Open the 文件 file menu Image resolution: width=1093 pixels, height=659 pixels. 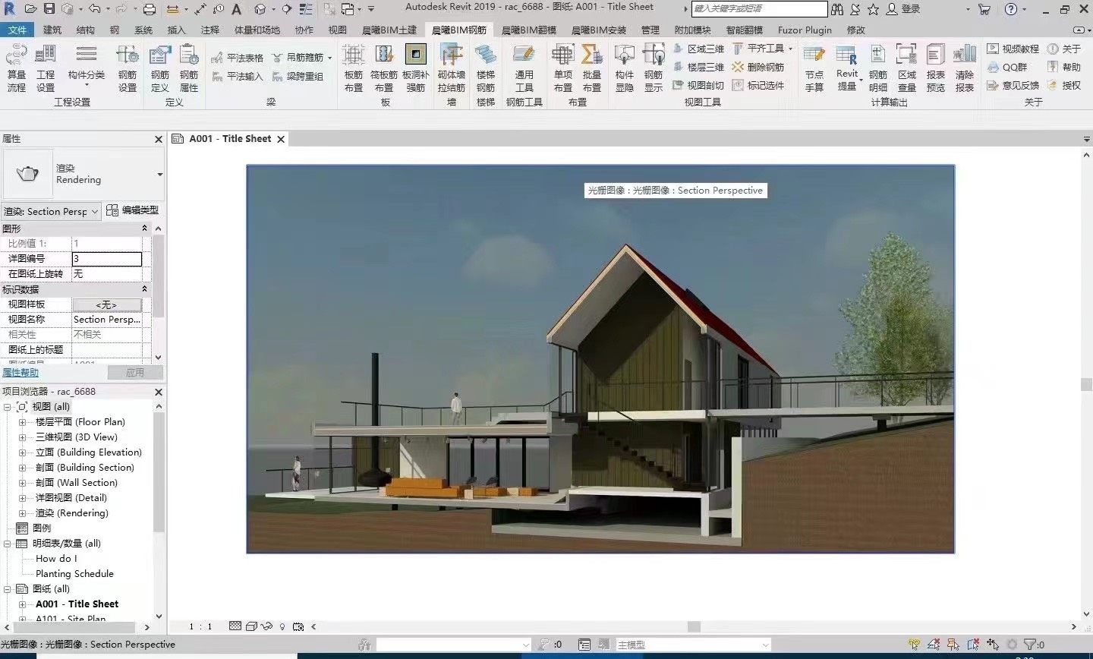[17, 30]
